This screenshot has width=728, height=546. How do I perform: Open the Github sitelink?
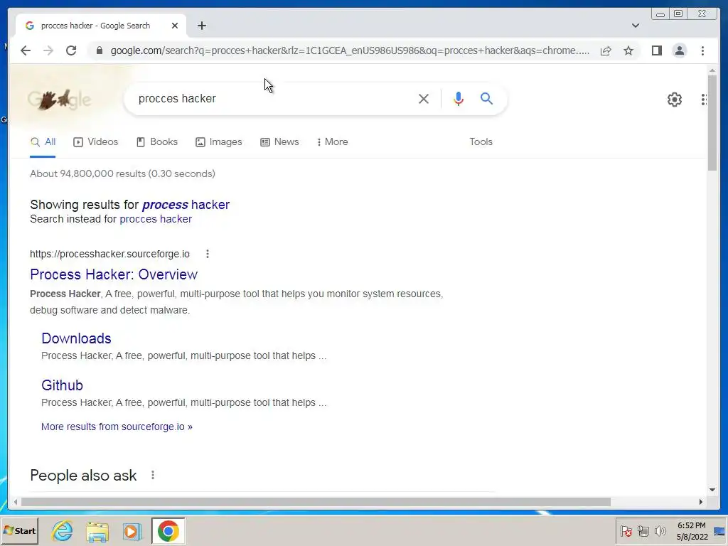pyautogui.click(x=63, y=385)
